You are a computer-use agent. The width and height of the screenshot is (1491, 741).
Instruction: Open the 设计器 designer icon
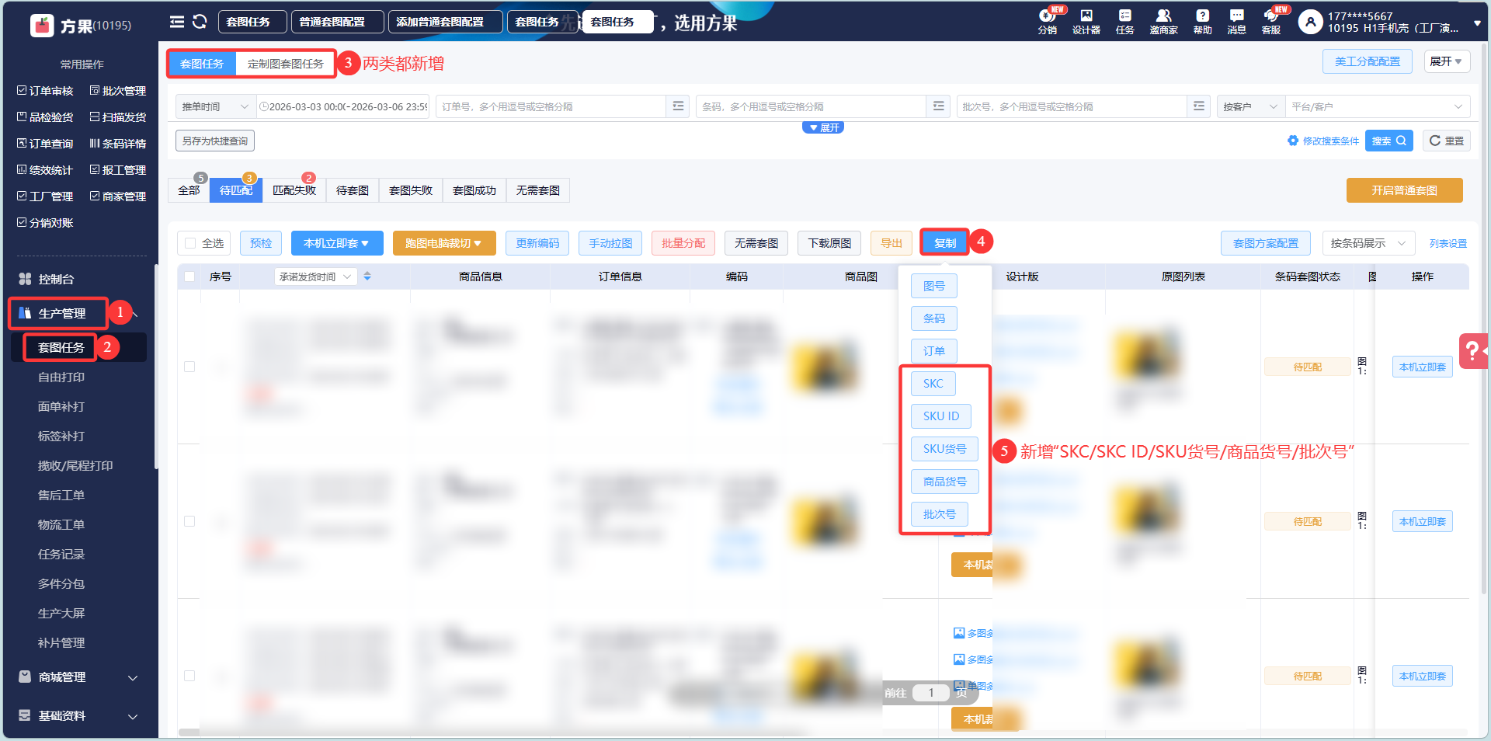tap(1086, 21)
